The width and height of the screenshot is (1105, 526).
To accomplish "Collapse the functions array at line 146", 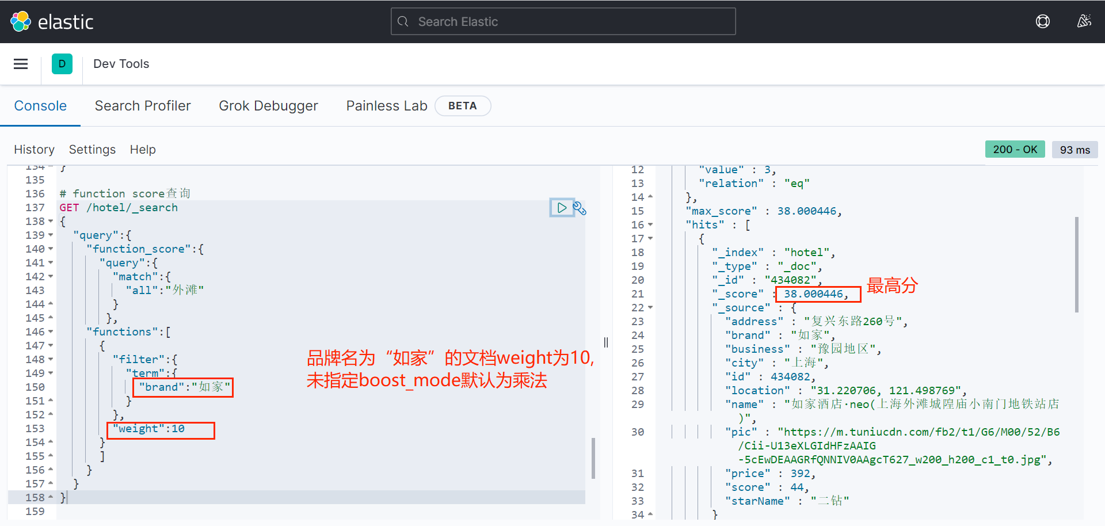I will (51, 332).
